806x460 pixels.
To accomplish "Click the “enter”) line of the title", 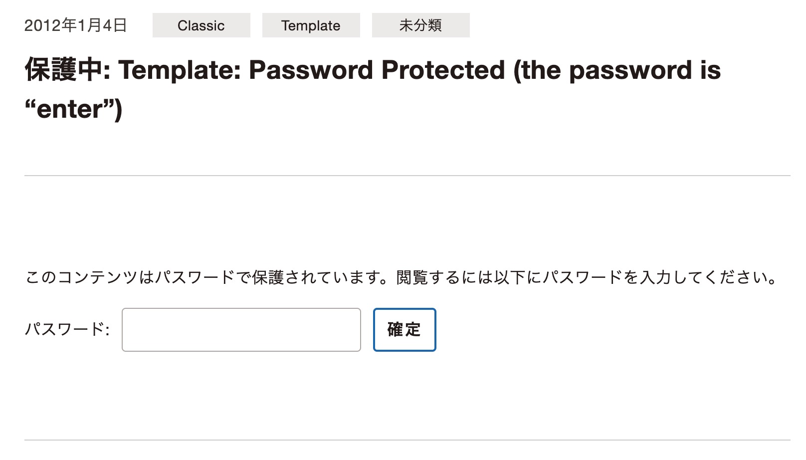I will click(73, 109).
